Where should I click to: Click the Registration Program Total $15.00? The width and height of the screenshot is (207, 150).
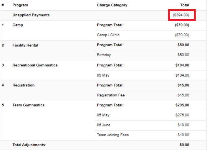coord(183,85)
